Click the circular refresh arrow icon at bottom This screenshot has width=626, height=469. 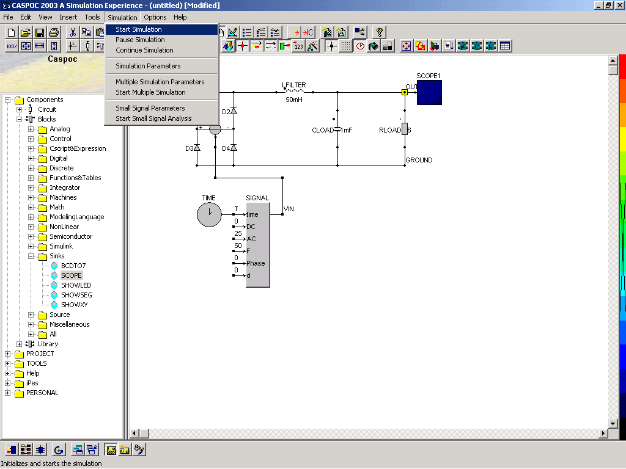(x=59, y=450)
